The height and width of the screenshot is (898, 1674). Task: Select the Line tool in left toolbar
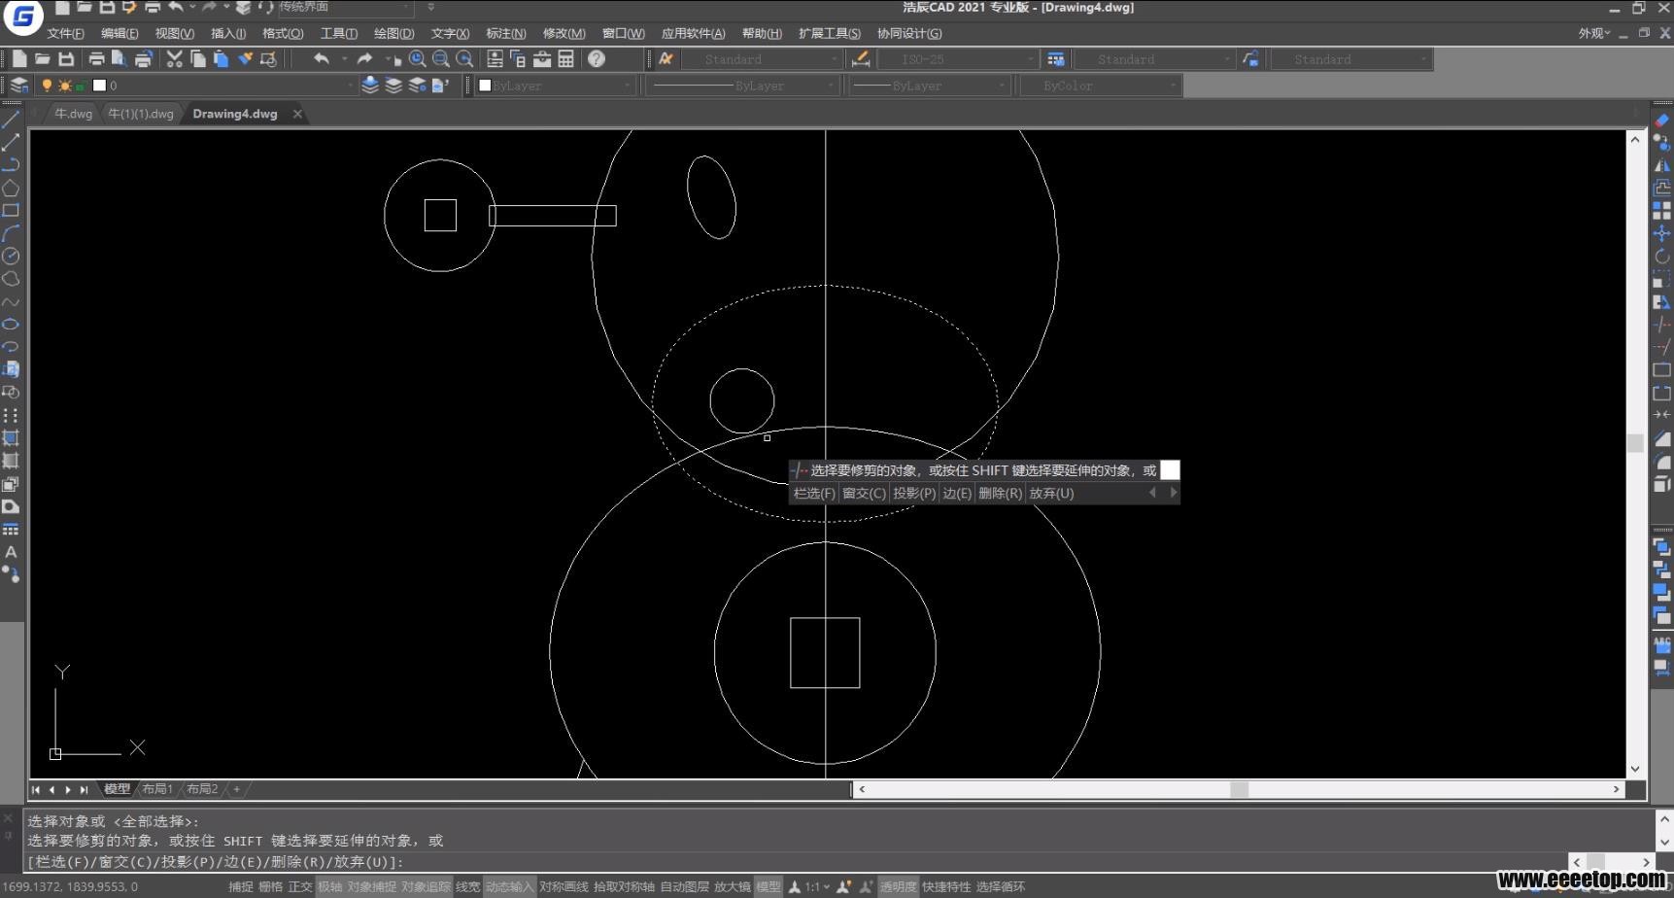click(x=11, y=120)
